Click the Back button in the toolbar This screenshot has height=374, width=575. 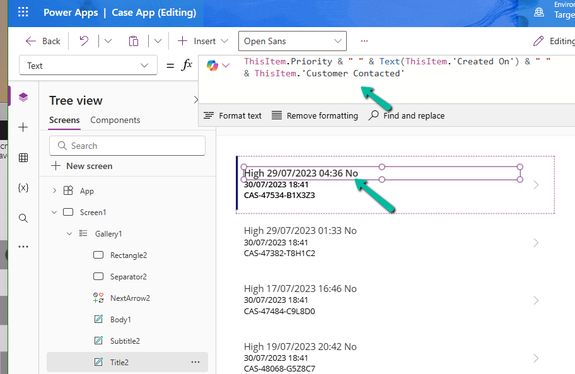coord(42,40)
